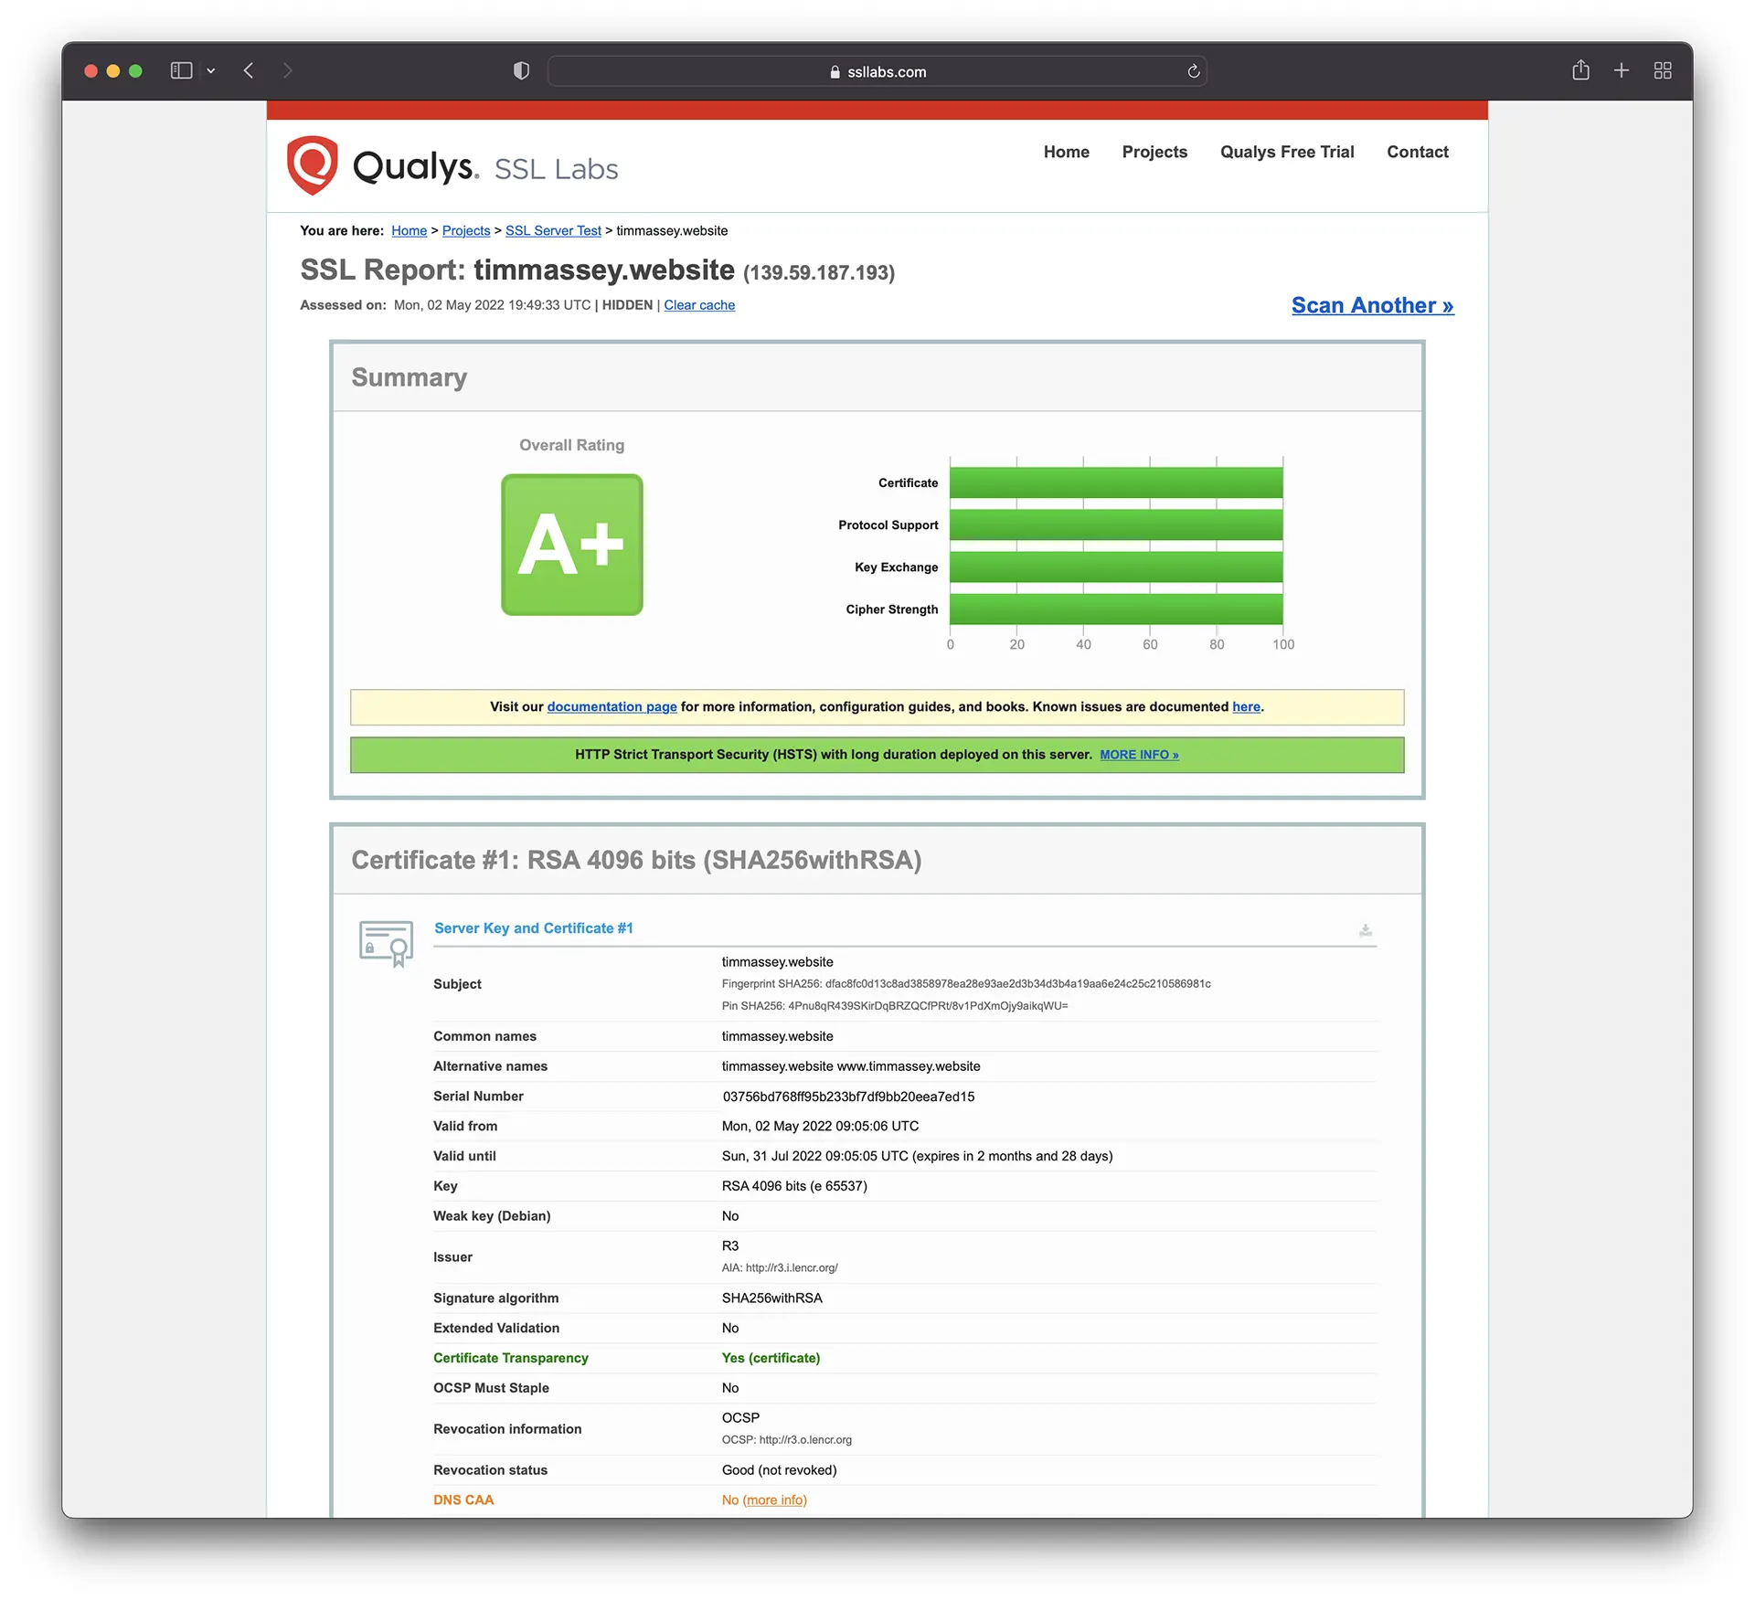Open the Contact menu item
The height and width of the screenshot is (1600, 1755).
point(1417,152)
